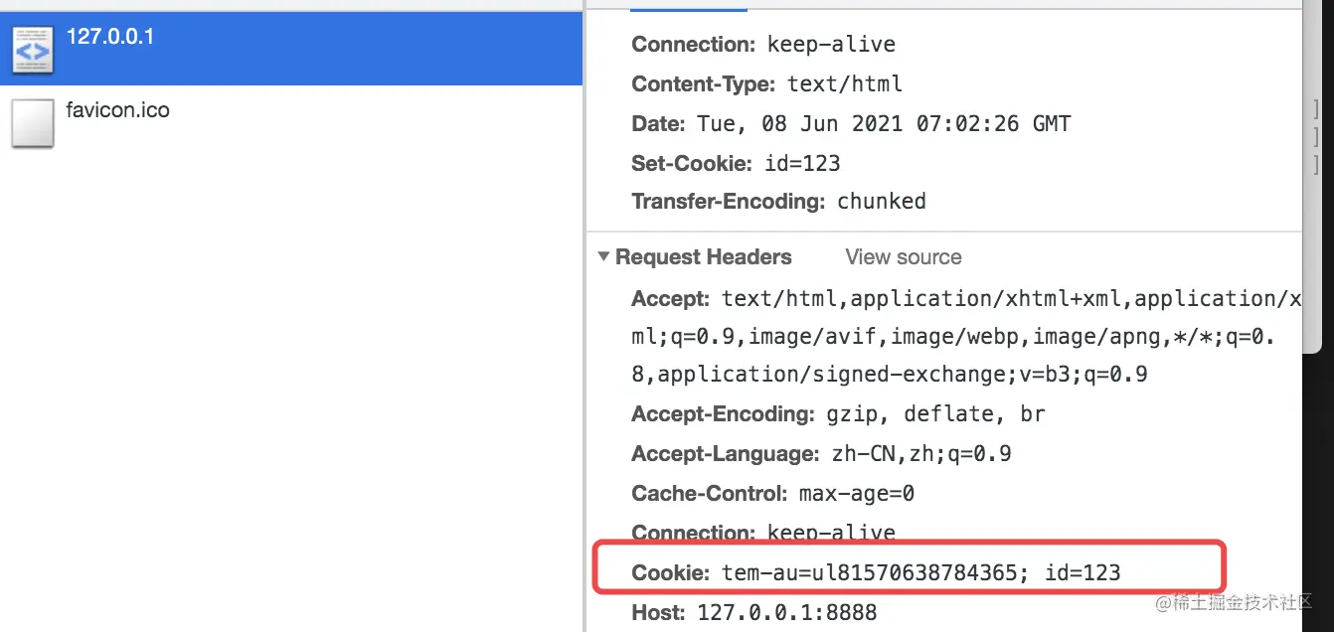The width and height of the screenshot is (1334, 632).
Task: Click the Content-Type text/html value
Action: coord(845,84)
